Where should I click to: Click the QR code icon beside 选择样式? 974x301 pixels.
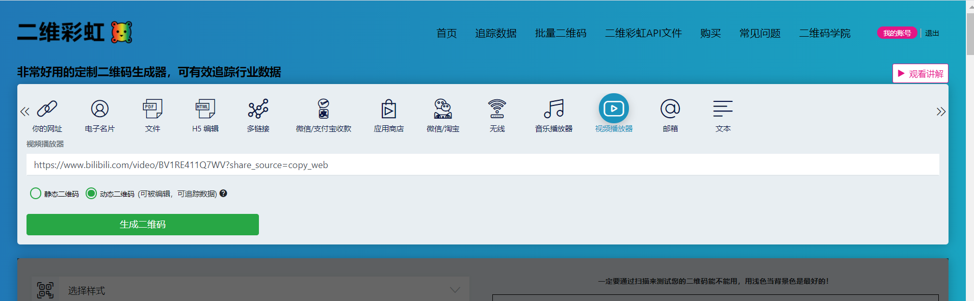pyautogui.click(x=45, y=290)
